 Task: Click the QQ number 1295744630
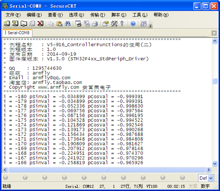(x=47, y=68)
